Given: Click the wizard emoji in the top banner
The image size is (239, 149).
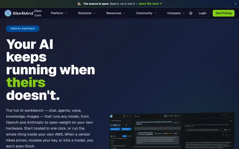Looking at the screenshot, I should [x=79, y=4].
